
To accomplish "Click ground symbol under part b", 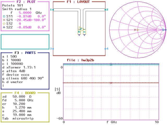I will [x=79, y=35].
